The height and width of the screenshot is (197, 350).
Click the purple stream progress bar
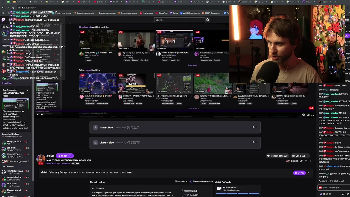tap(175, 111)
